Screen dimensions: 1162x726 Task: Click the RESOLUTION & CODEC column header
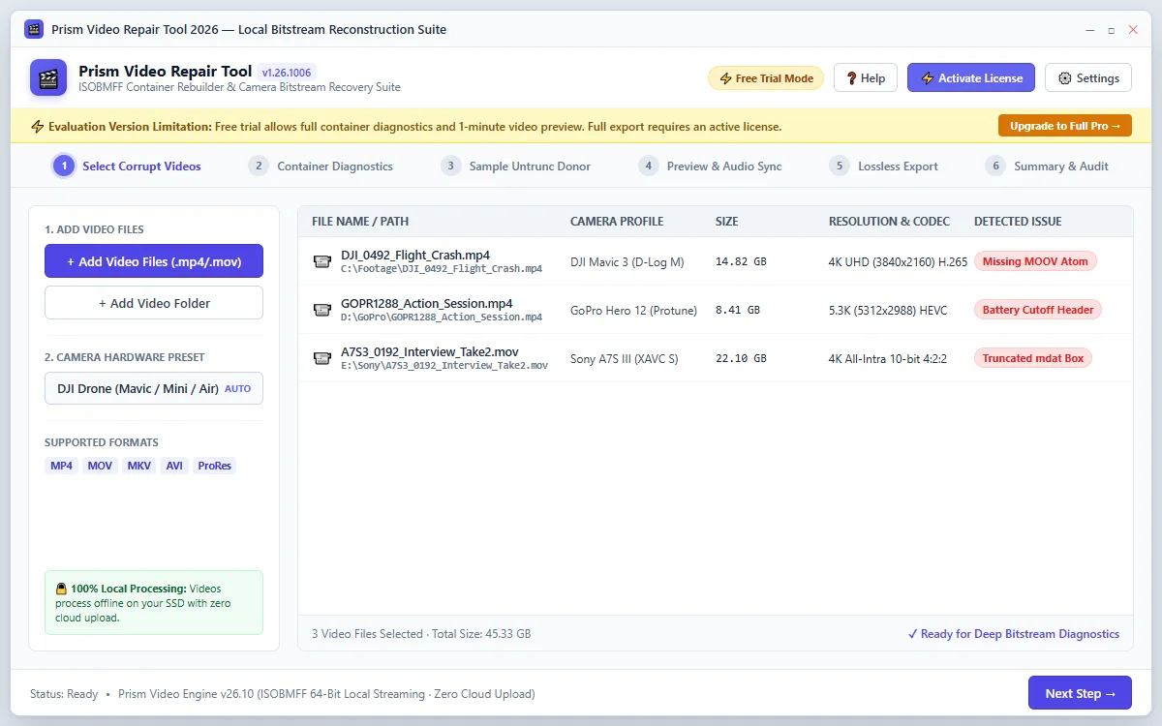[x=889, y=222]
